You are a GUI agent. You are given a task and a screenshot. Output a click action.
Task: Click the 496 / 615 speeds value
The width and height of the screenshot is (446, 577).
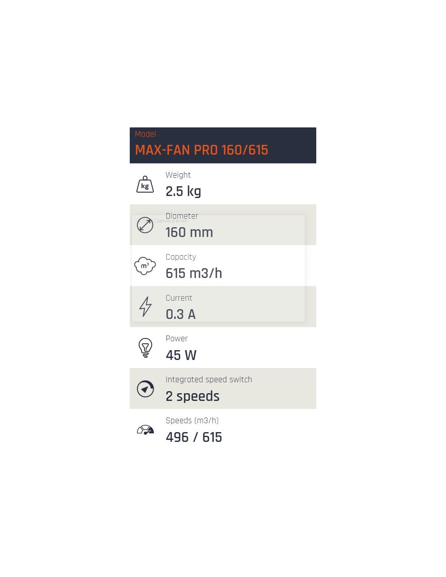pyautogui.click(x=194, y=437)
